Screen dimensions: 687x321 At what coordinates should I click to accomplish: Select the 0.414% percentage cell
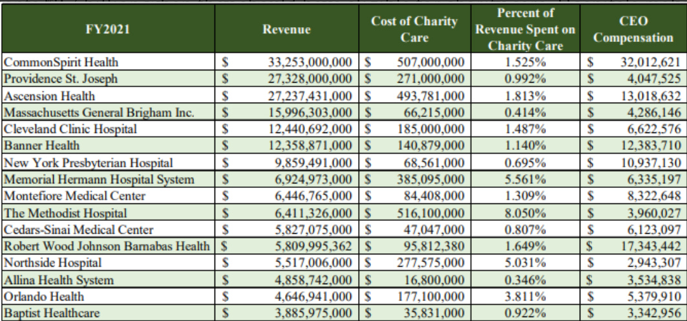[x=525, y=112]
